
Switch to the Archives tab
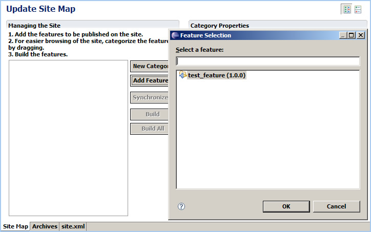click(x=45, y=226)
